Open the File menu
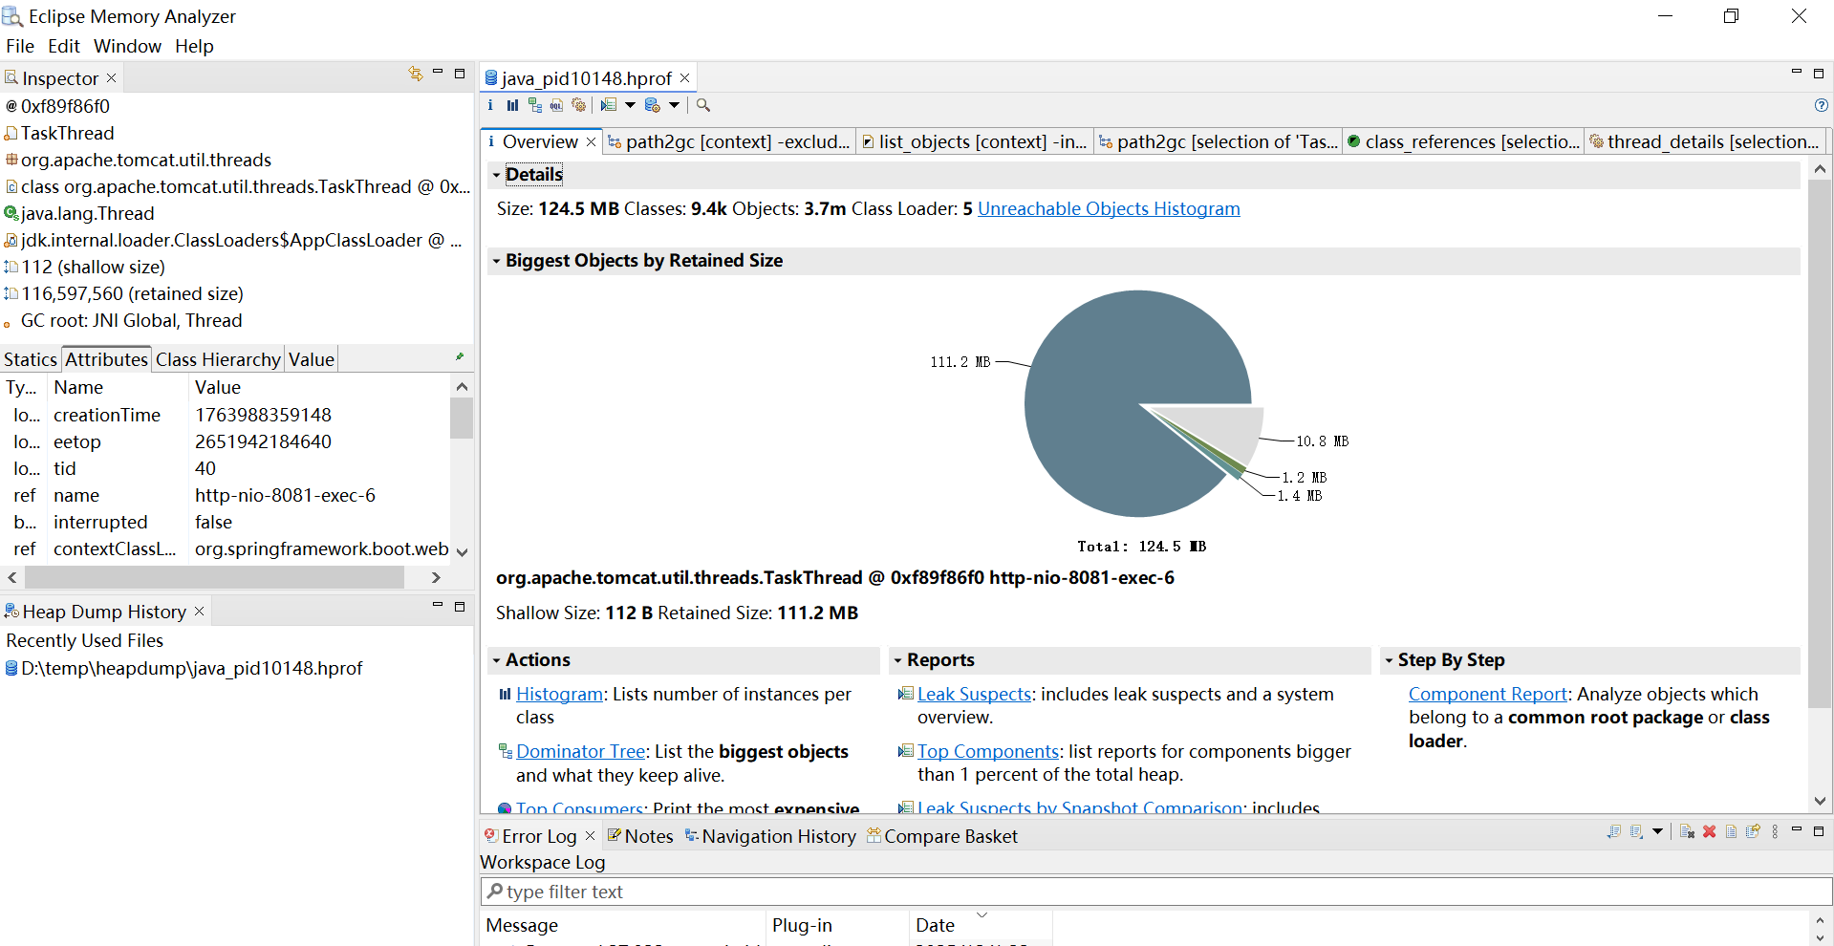This screenshot has width=1834, height=946. (x=20, y=46)
